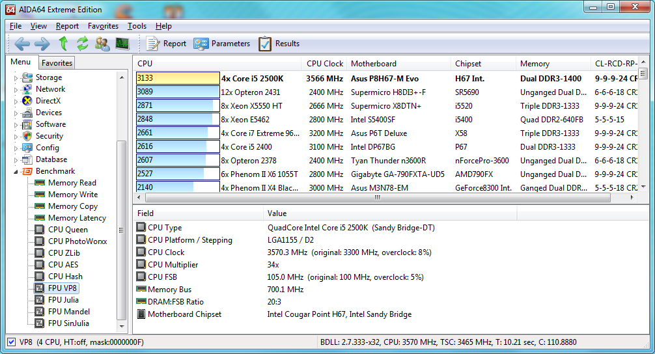The height and width of the screenshot is (354, 655).
Task: Click the left tree panel's scroll down arrow
Action: tap(122, 327)
